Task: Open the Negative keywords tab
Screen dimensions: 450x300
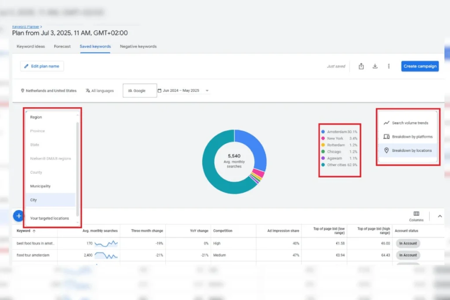Action: click(x=138, y=47)
